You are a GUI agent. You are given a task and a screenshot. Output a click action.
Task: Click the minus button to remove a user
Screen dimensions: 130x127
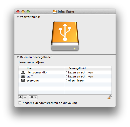point(25,97)
